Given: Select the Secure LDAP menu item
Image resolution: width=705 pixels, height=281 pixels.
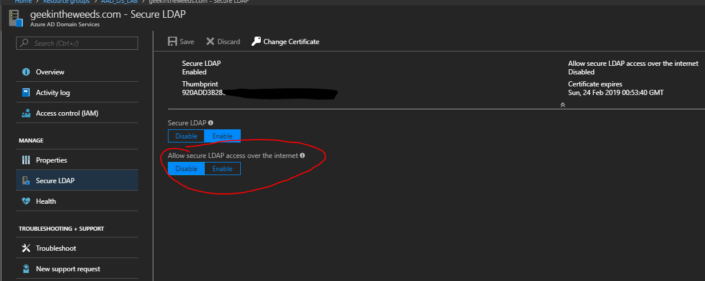Looking at the screenshot, I should tap(77, 181).
